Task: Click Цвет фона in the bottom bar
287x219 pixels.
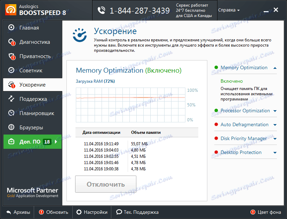Action: [x=265, y=212]
